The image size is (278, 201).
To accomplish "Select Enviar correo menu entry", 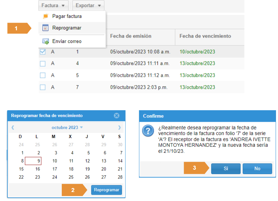I will [67, 42].
